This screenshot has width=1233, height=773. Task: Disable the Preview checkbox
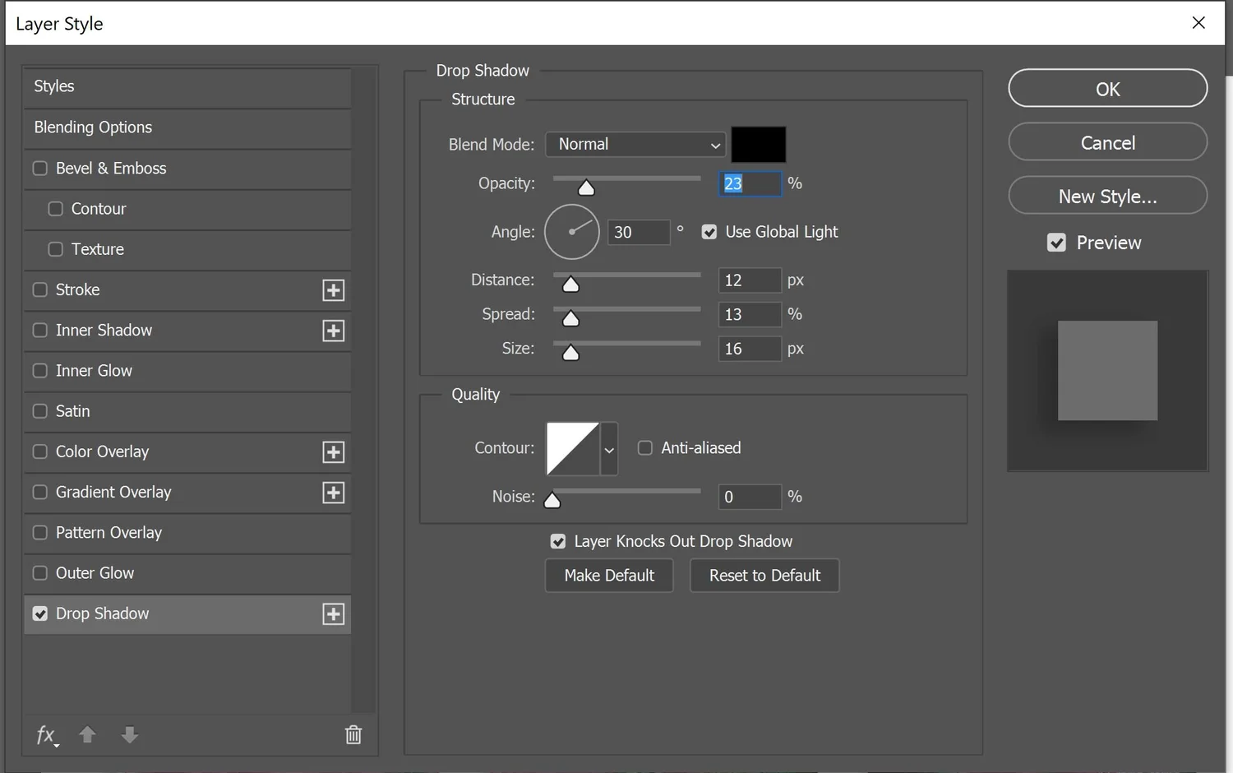1057,243
